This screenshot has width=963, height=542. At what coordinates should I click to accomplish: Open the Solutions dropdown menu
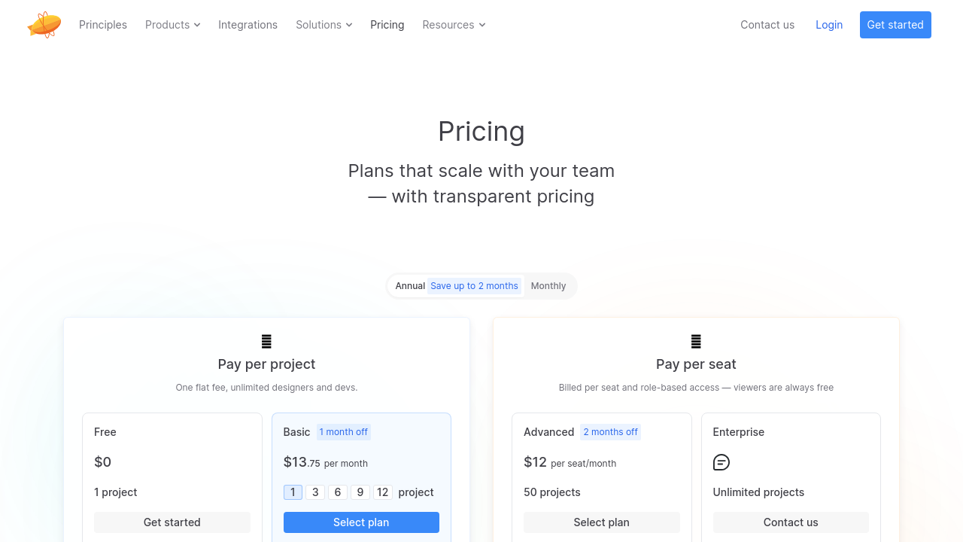click(x=324, y=25)
